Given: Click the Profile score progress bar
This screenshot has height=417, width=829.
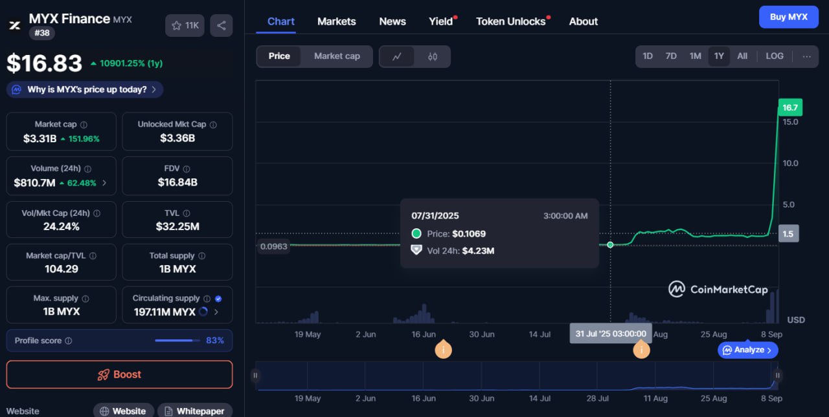Looking at the screenshot, I should point(177,341).
